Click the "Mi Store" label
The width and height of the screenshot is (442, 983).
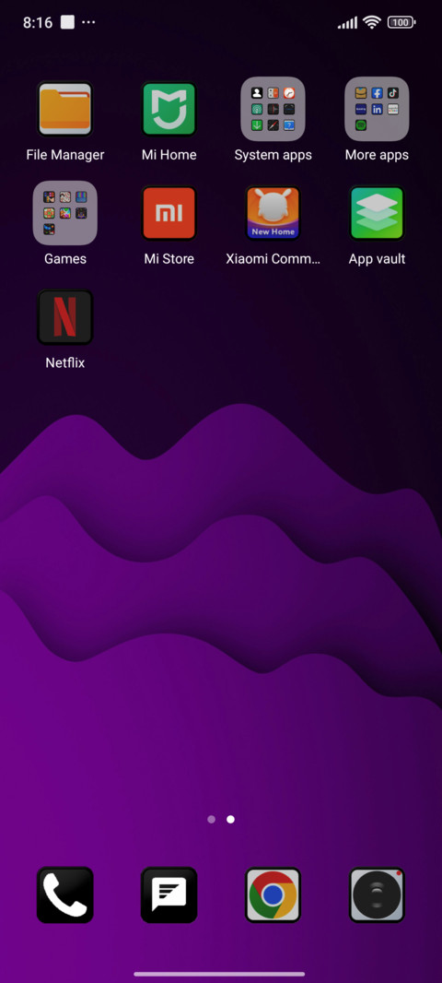coord(169,259)
